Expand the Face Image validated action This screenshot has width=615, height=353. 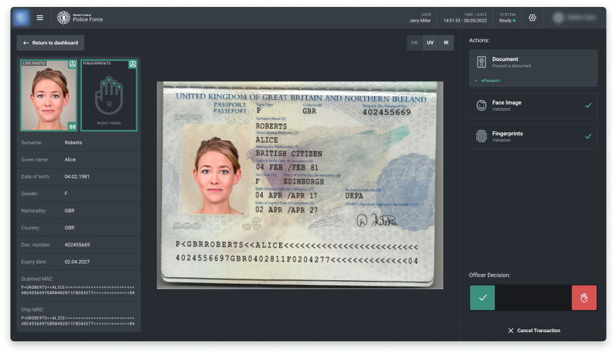(x=533, y=105)
